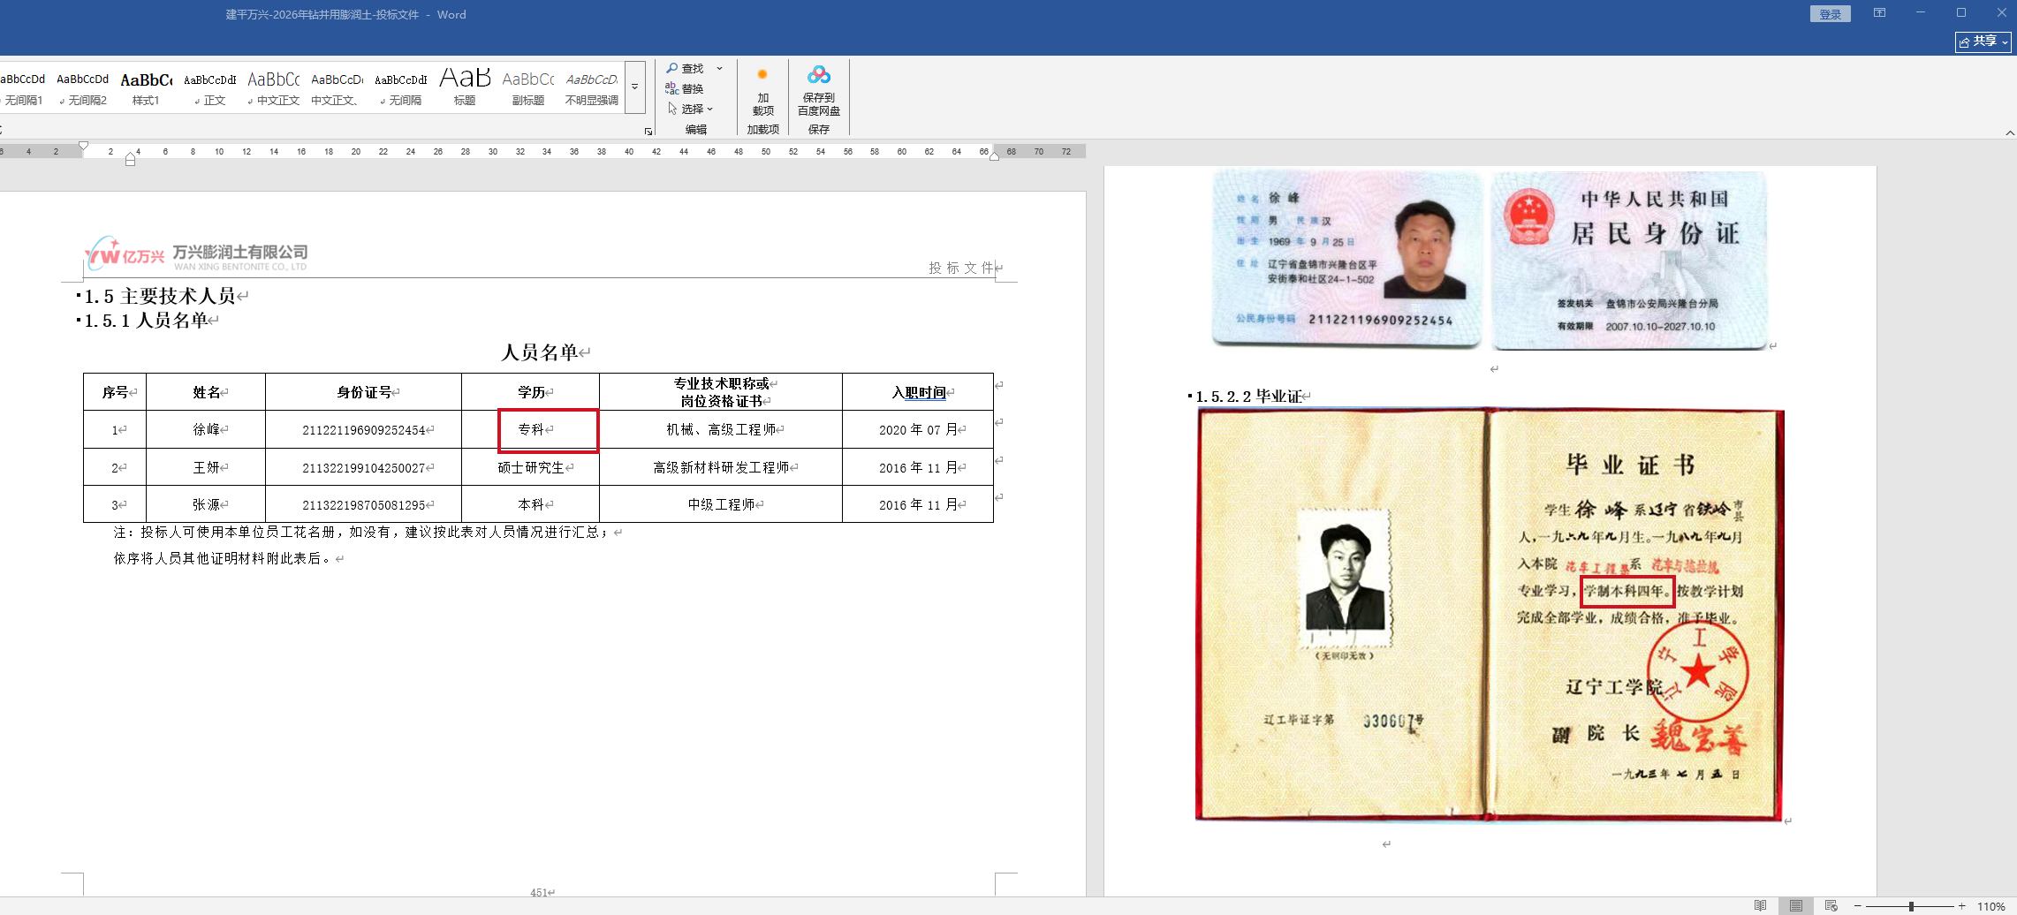Click the 专科 education cell

(531, 429)
